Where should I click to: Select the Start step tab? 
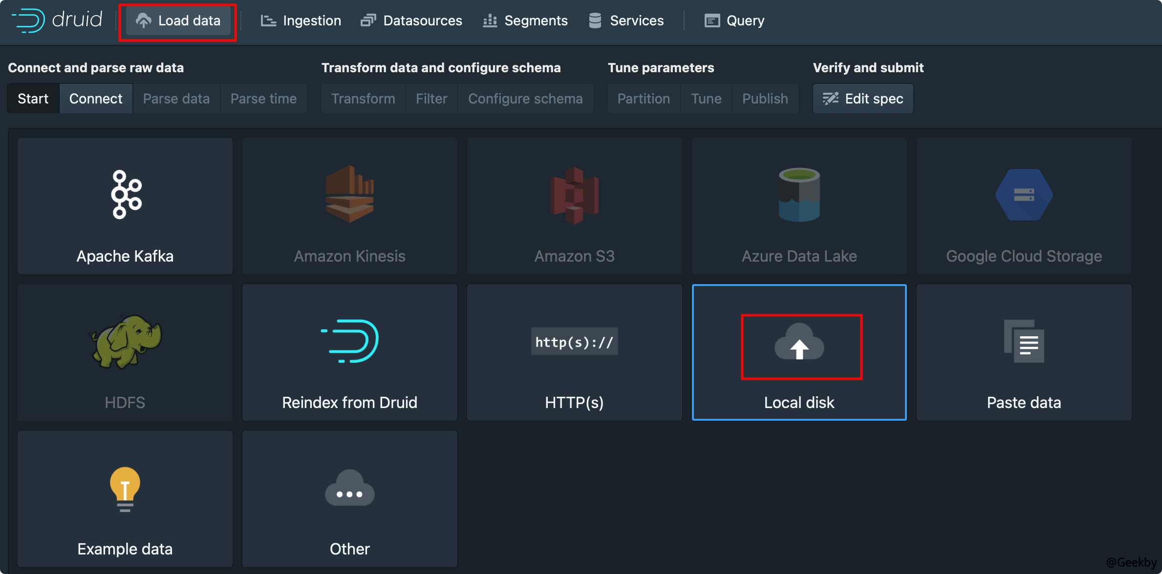pos(33,99)
